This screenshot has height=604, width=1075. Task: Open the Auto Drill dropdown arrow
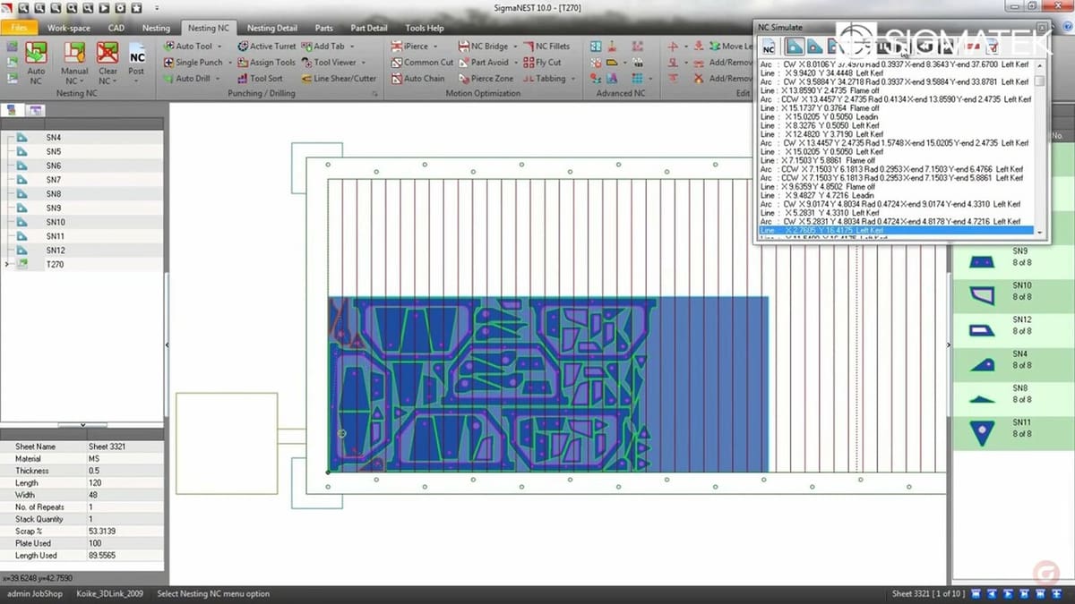pos(218,79)
